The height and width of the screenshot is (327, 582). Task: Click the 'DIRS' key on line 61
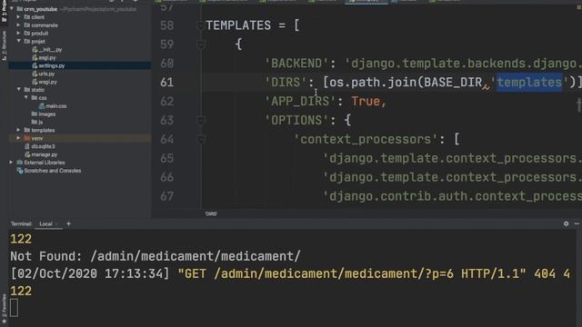pyautogui.click(x=286, y=83)
